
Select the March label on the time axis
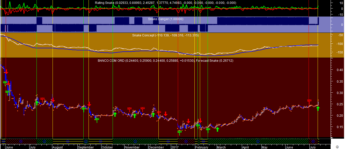[x=221, y=147]
